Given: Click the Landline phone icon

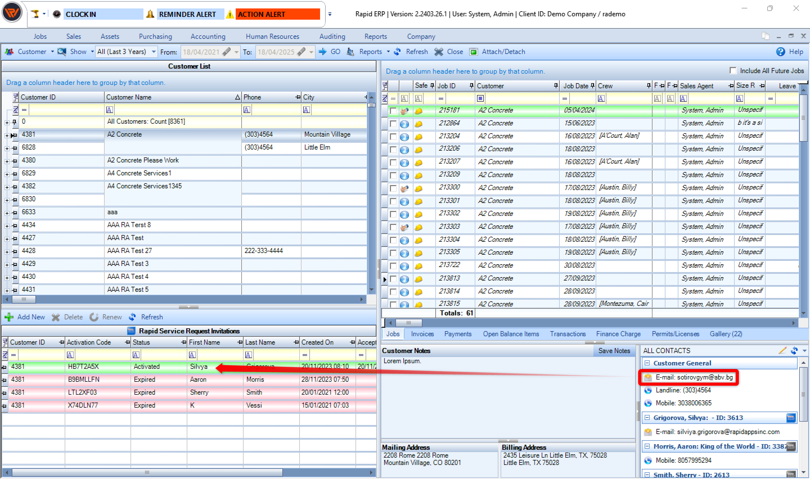Looking at the screenshot, I should coord(648,390).
